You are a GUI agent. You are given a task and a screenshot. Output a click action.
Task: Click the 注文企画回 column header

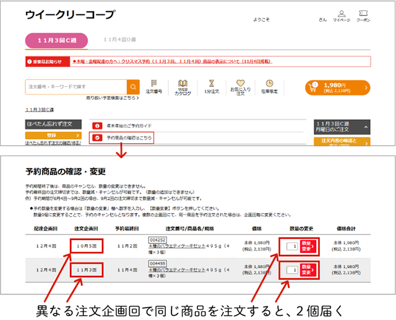click(x=86, y=229)
